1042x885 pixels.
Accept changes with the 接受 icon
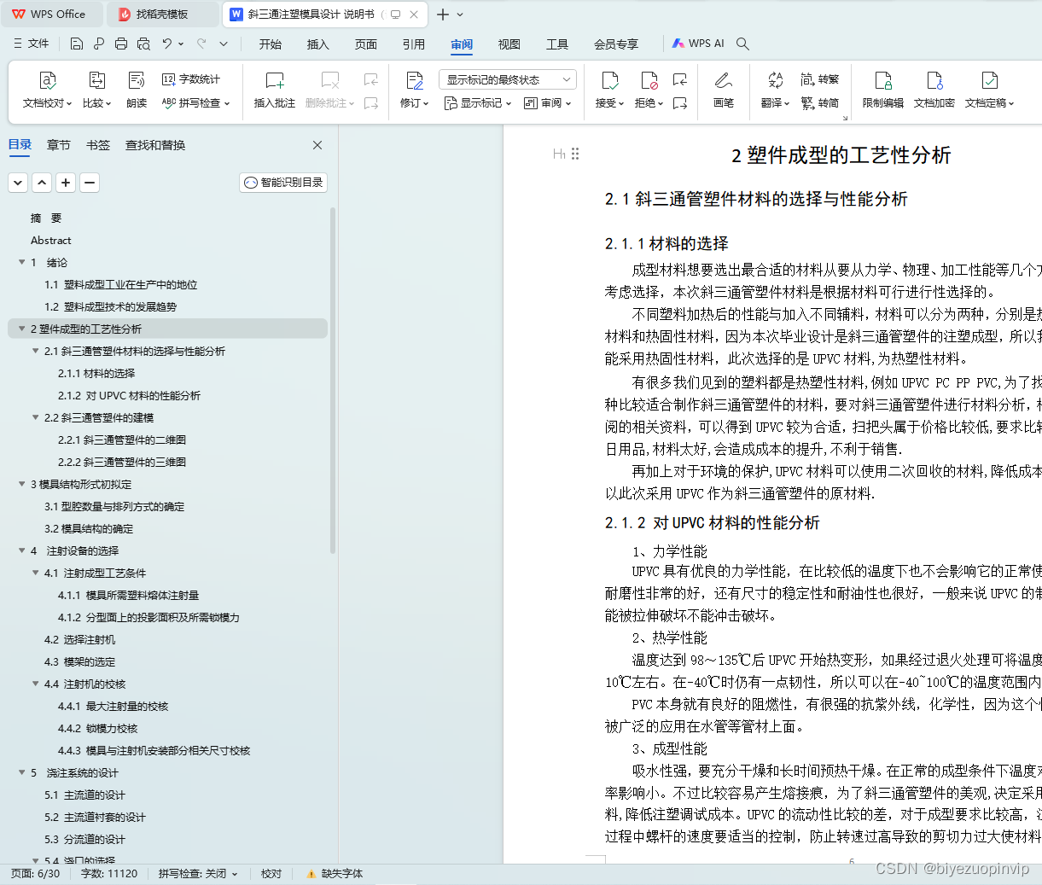point(609,81)
